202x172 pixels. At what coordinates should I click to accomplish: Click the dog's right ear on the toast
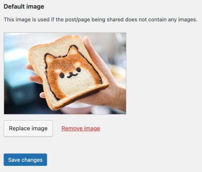[73, 50]
